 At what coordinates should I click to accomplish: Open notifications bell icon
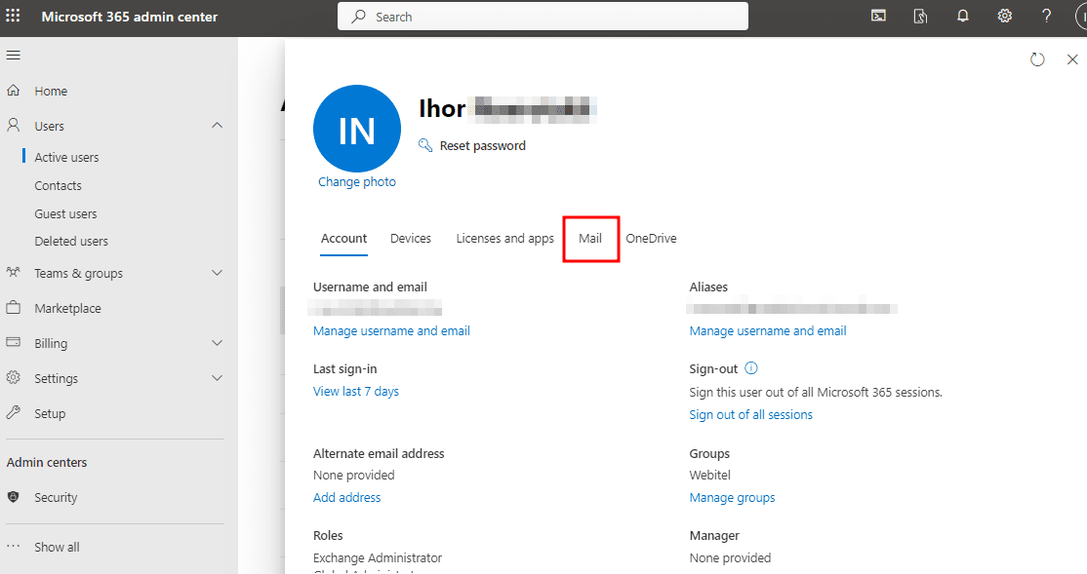[x=962, y=16]
